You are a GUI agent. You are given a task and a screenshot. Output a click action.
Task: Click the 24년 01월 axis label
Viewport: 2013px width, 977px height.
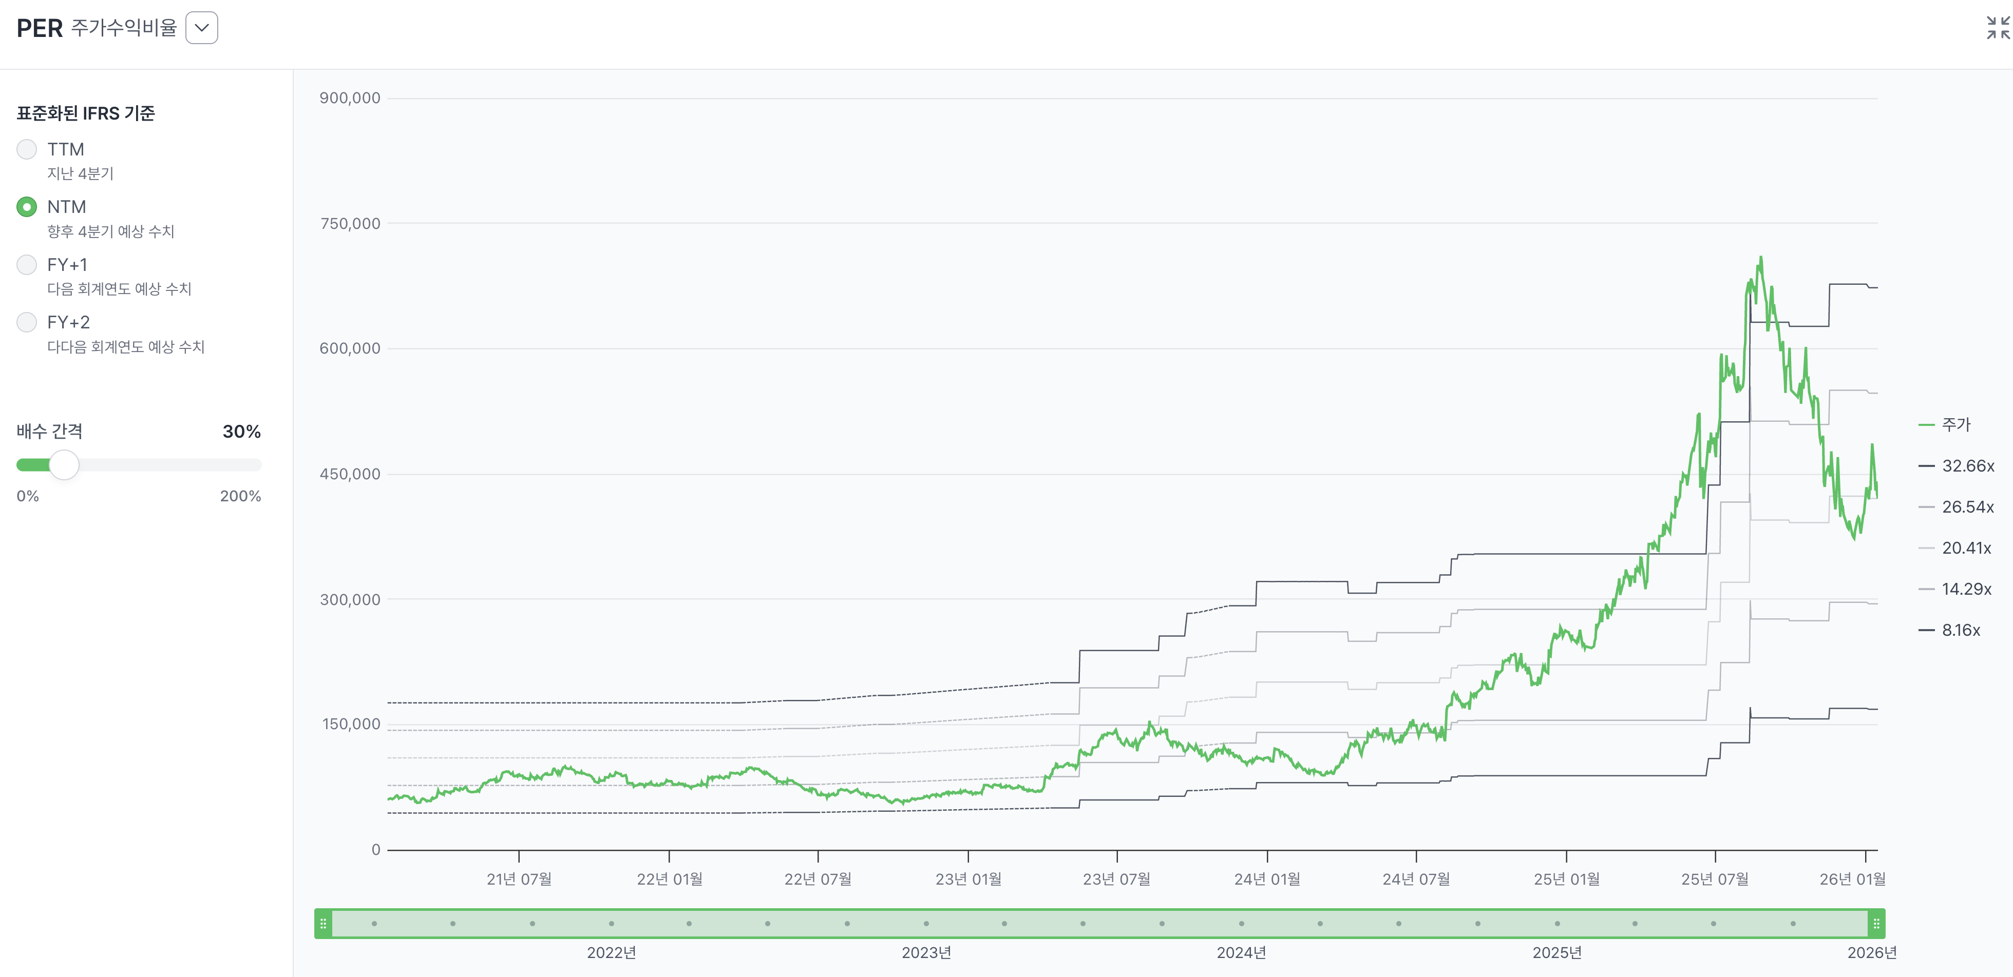(1267, 880)
